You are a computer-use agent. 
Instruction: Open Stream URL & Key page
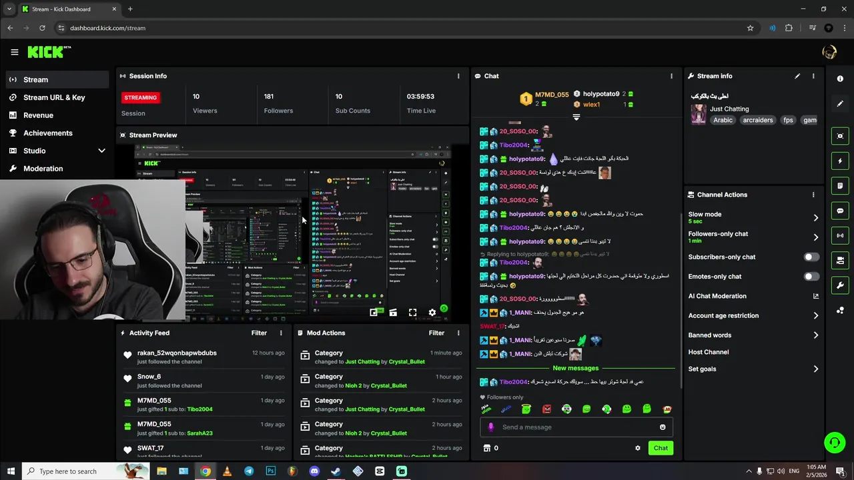(x=56, y=97)
